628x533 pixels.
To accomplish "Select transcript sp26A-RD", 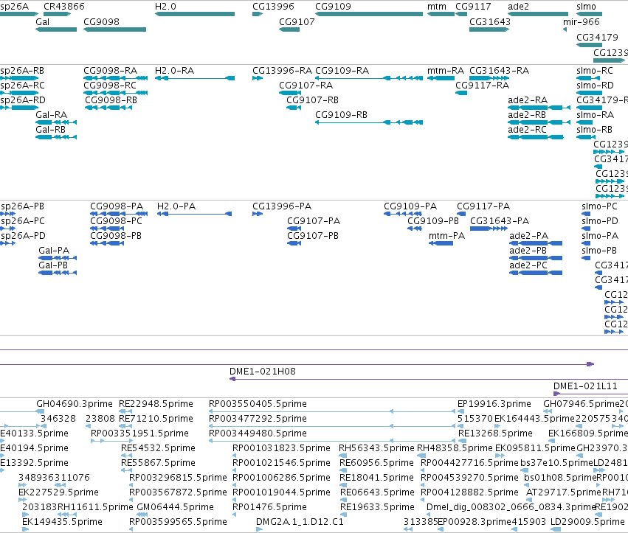I will (19, 108).
